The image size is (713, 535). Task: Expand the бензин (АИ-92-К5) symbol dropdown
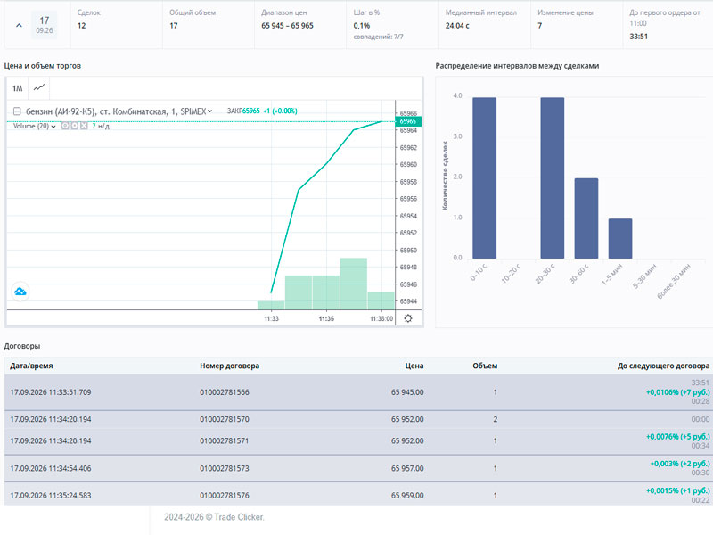point(209,111)
